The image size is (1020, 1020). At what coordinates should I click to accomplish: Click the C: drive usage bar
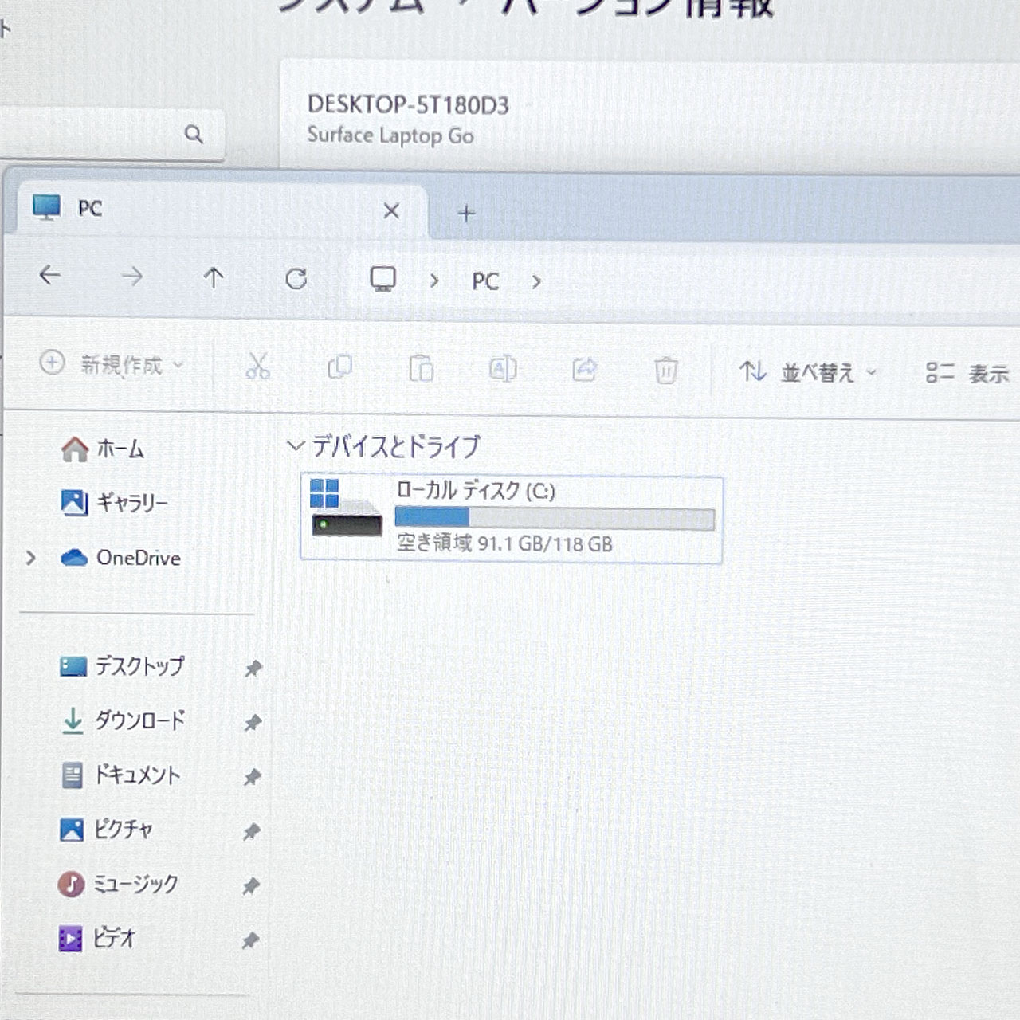pos(555,518)
